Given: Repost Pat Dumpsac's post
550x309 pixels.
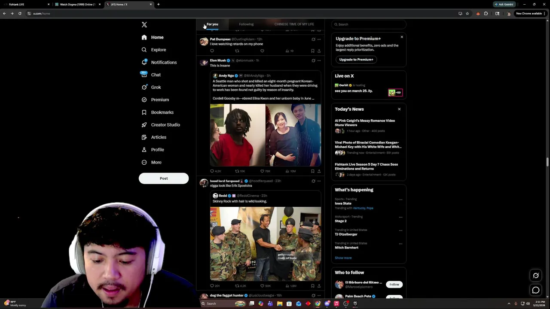Looking at the screenshot, I should tap(237, 51).
